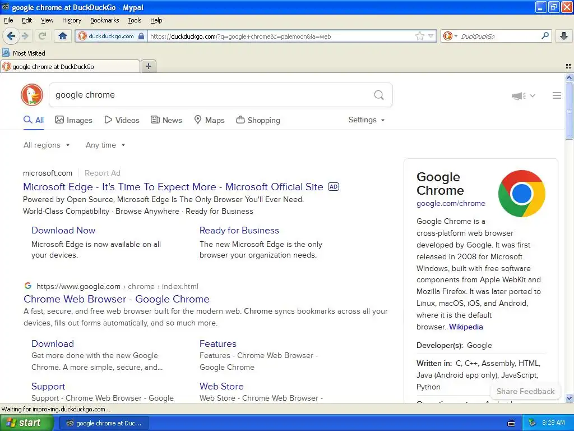The height and width of the screenshot is (431, 574).
Task: Click the keyboard icon in the taskbar
Action: [x=511, y=423]
